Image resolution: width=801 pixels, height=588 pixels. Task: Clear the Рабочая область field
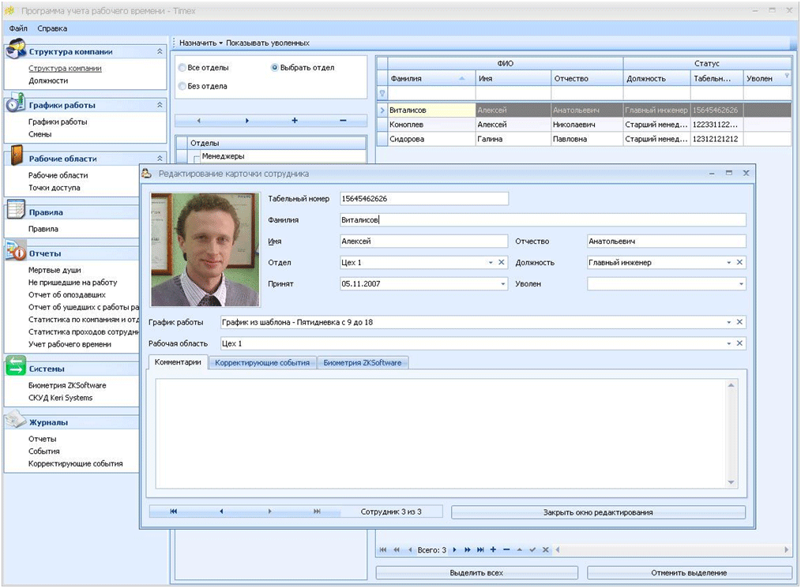(x=739, y=343)
